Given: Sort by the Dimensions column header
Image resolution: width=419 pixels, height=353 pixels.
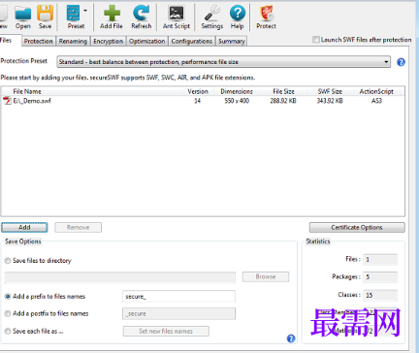Looking at the screenshot, I should pos(237,91).
